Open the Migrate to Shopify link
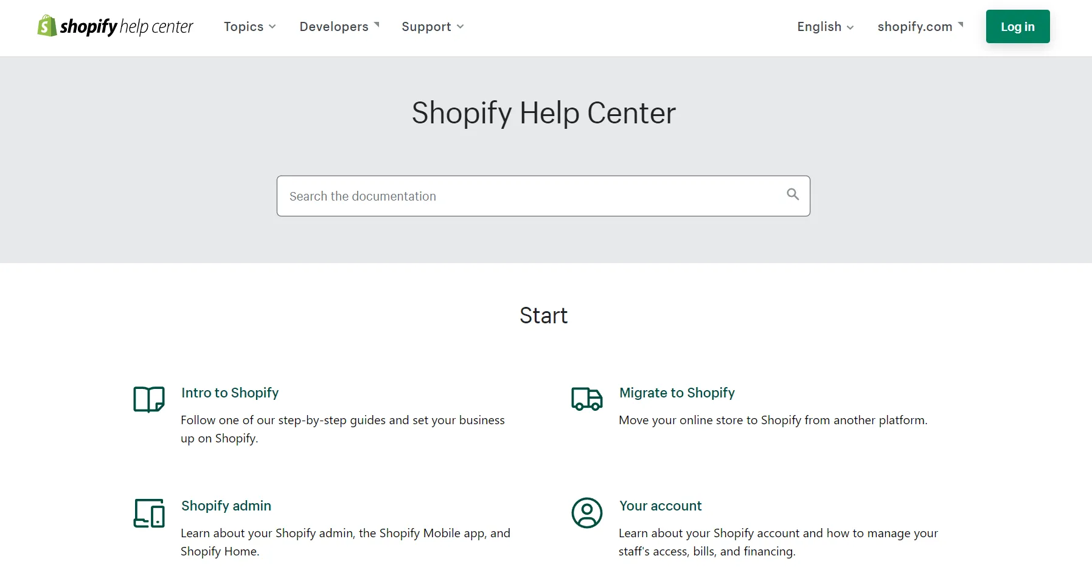Screen dimensions: 1092x567 click(677, 393)
